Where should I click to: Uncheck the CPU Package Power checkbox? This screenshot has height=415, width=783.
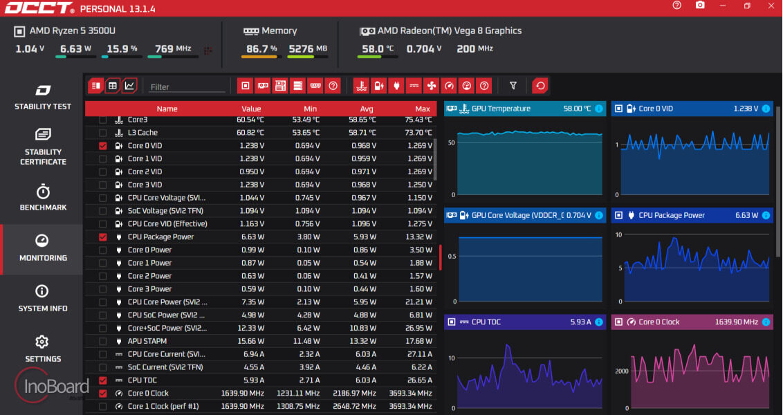click(103, 237)
